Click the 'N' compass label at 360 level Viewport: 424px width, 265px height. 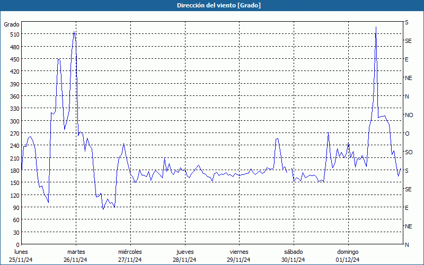[x=407, y=96]
